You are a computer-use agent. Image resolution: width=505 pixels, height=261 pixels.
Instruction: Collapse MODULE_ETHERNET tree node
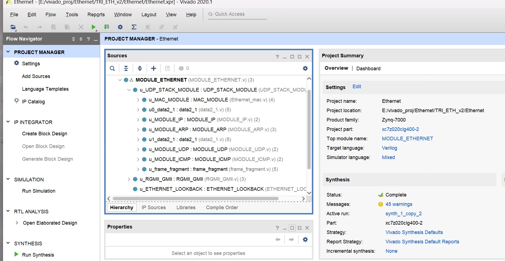coord(120,80)
